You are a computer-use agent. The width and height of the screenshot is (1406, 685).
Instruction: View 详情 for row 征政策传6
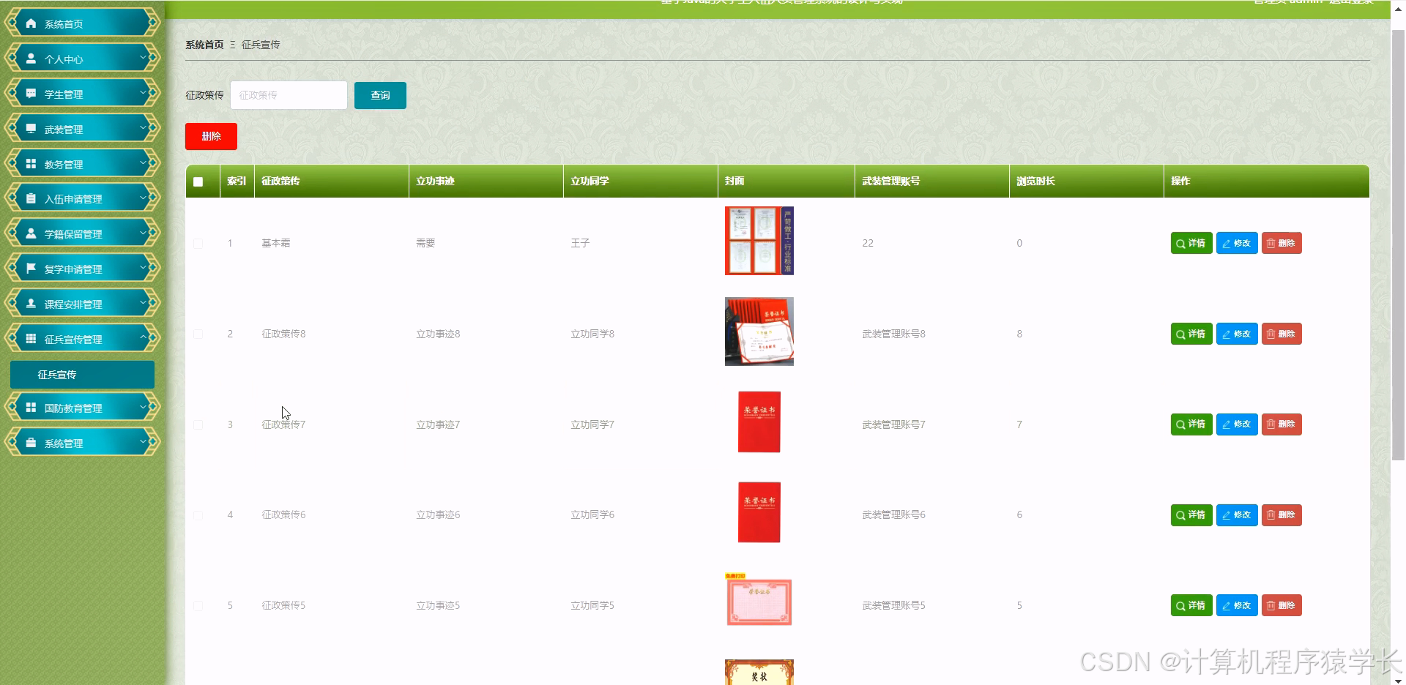coord(1191,514)
